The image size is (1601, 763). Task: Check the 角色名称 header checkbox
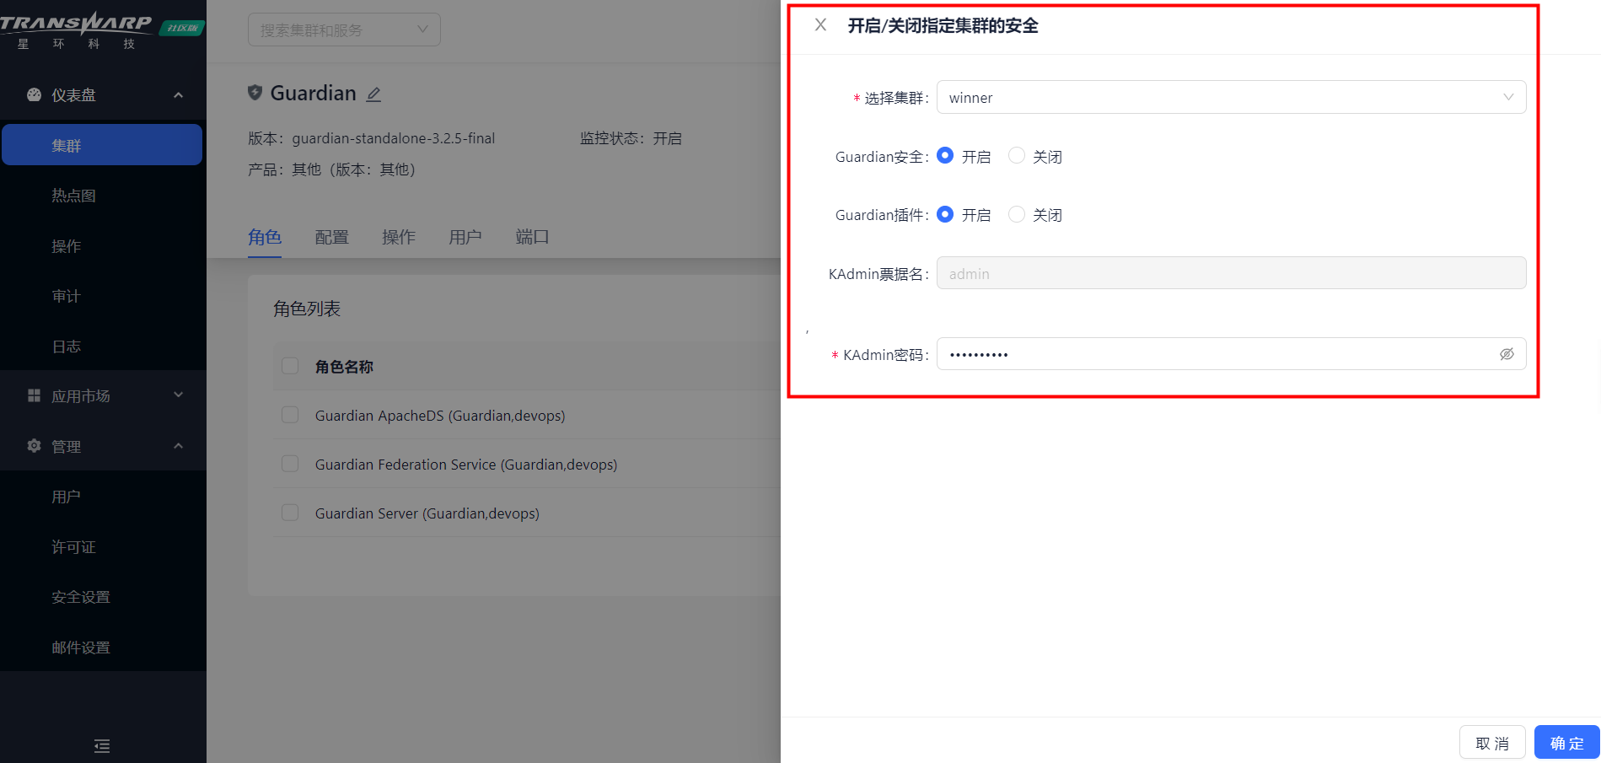pyautogui.click(x=290, y=366)
